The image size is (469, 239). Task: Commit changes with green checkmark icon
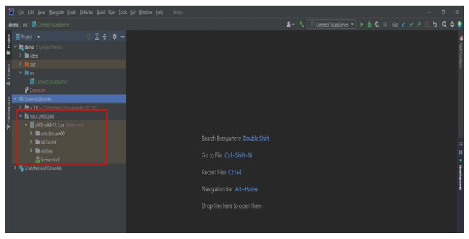point(411,25)
